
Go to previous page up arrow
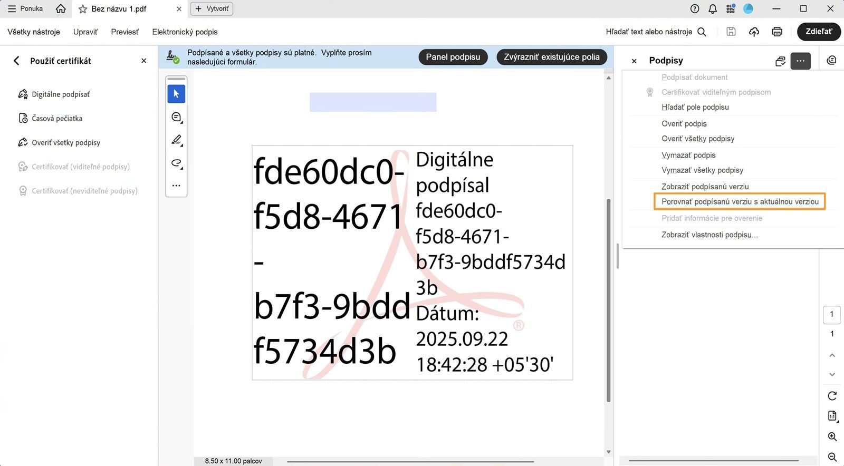pyautogui.click(x=832, y=356)
